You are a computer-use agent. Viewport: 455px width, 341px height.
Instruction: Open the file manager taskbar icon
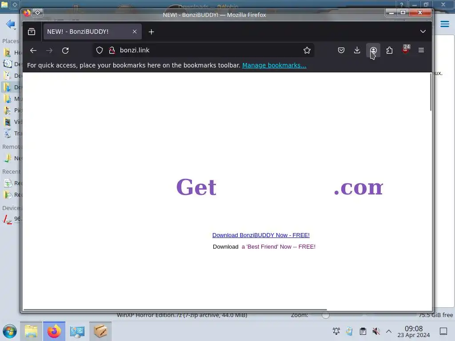pyautogui.click(x=31, y=331)
